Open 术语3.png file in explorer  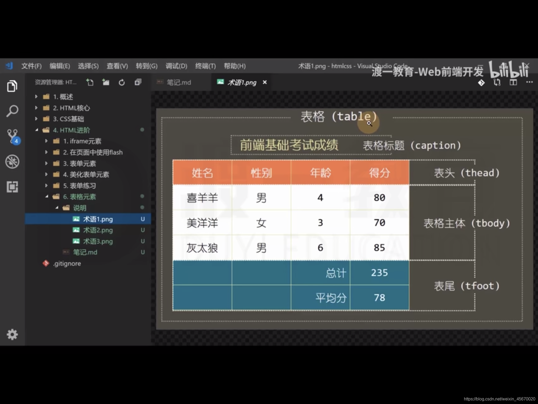tap(88, 241)
